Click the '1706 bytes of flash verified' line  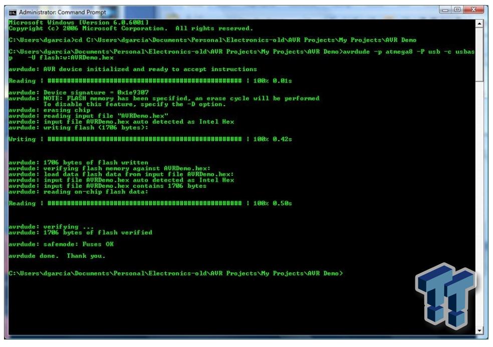81,232
